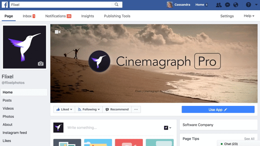
Task: Open Instagram feed in sidebar
Action: (15, 133)
